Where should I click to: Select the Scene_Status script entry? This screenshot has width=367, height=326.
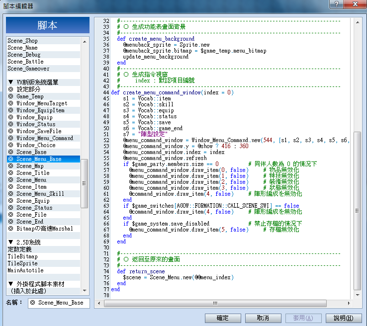[44, 208]
